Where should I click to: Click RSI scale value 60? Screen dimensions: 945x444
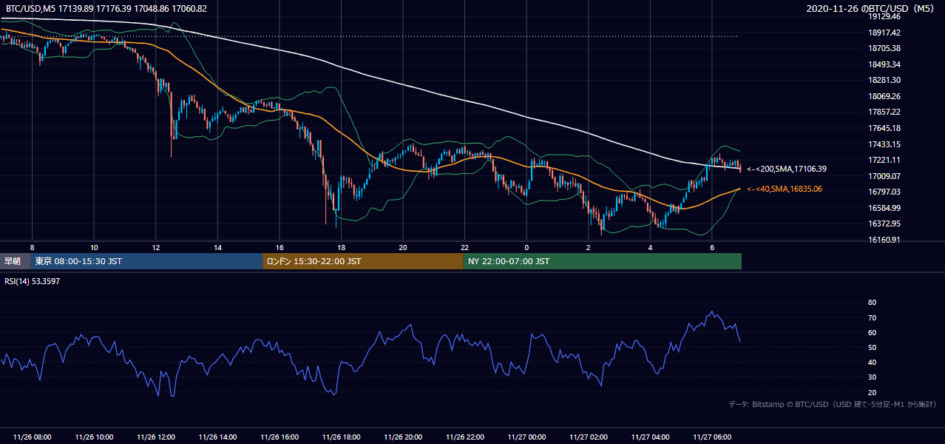tap(872, 332)
